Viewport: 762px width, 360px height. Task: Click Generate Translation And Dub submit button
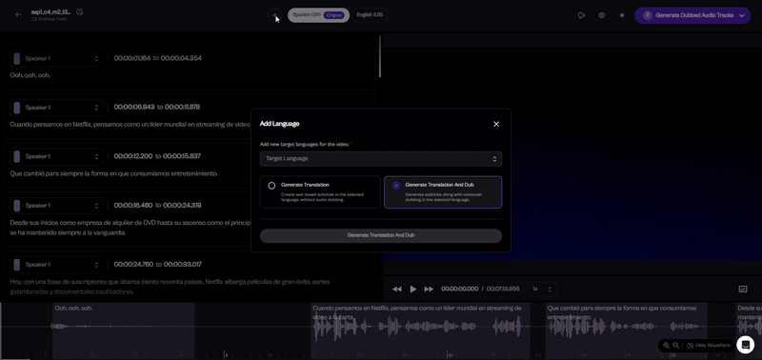pyautogui.click(x=380, y=235)
